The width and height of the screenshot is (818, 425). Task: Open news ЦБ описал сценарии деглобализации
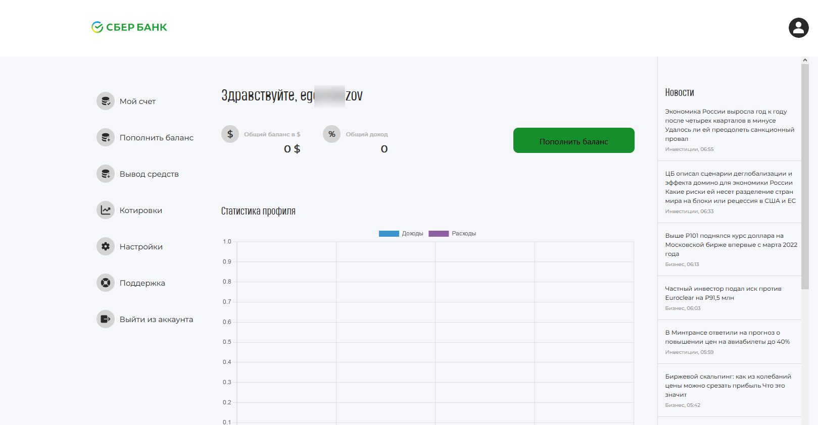click(x=730, y=187)
